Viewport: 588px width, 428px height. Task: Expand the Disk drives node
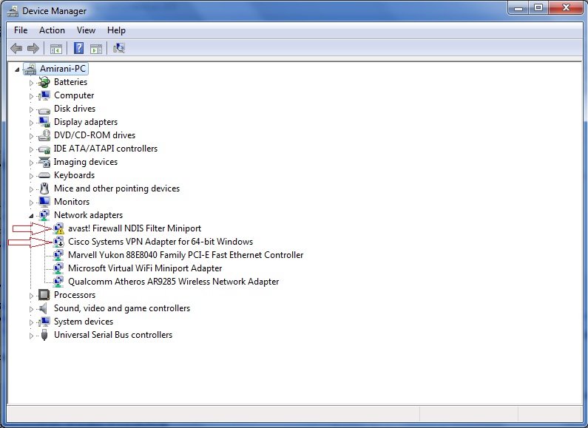pyautogui.click(x=31, y=109)
